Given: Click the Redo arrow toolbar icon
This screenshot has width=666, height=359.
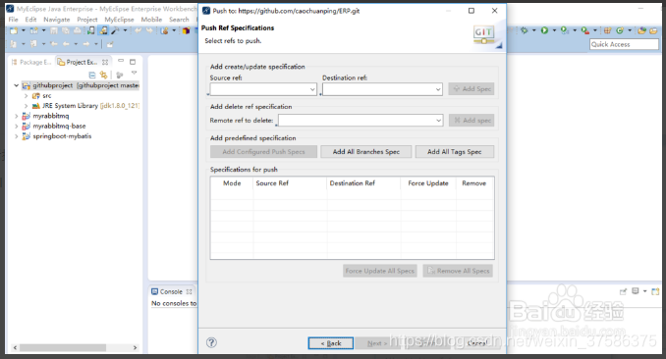Looking at the screenshot, I should point(150,30).
